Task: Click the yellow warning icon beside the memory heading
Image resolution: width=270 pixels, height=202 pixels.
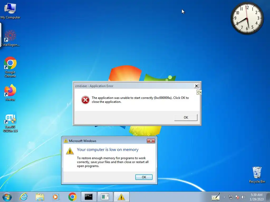Action: pyautogui.click(x=70, y=151)
